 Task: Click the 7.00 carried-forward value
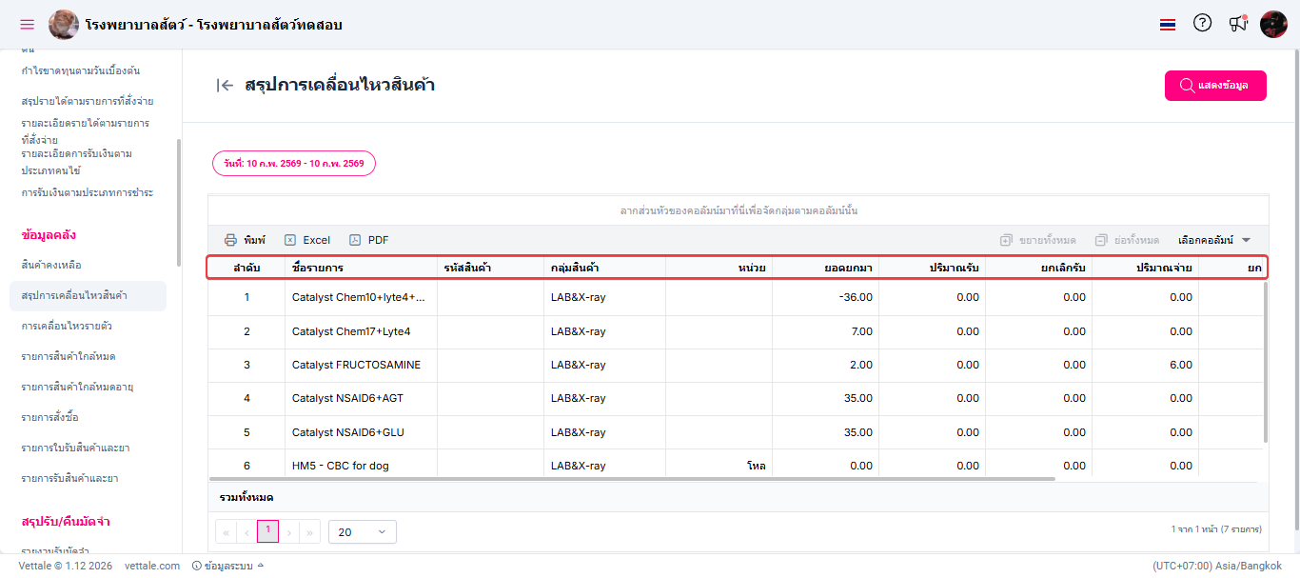coord(861,331)
